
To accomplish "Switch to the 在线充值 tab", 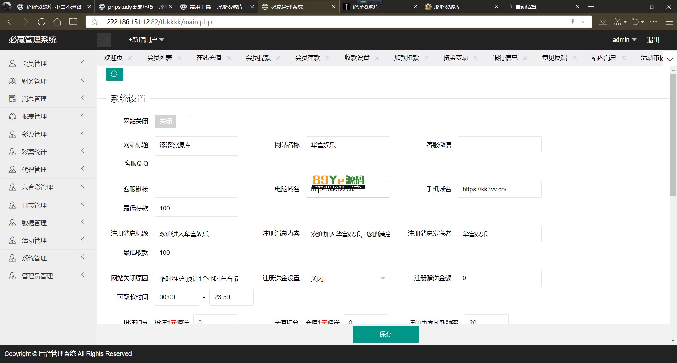I will [209, 58].
